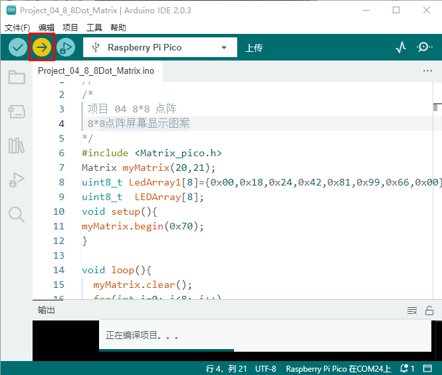The height and width of the screenshot is (375, 442).
Task: Clear the output panel contents
Action: (x=412, y=311)
